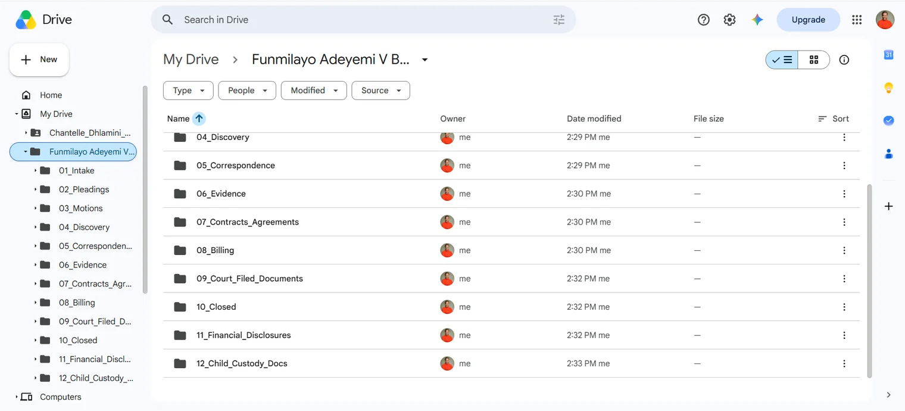Open the Sort options button
905x411 pixels.
834,119
